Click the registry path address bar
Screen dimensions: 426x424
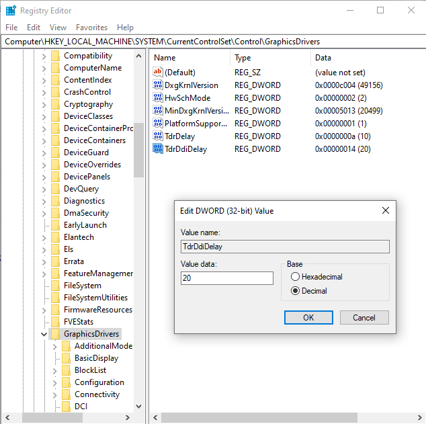[x=213, y=42]
